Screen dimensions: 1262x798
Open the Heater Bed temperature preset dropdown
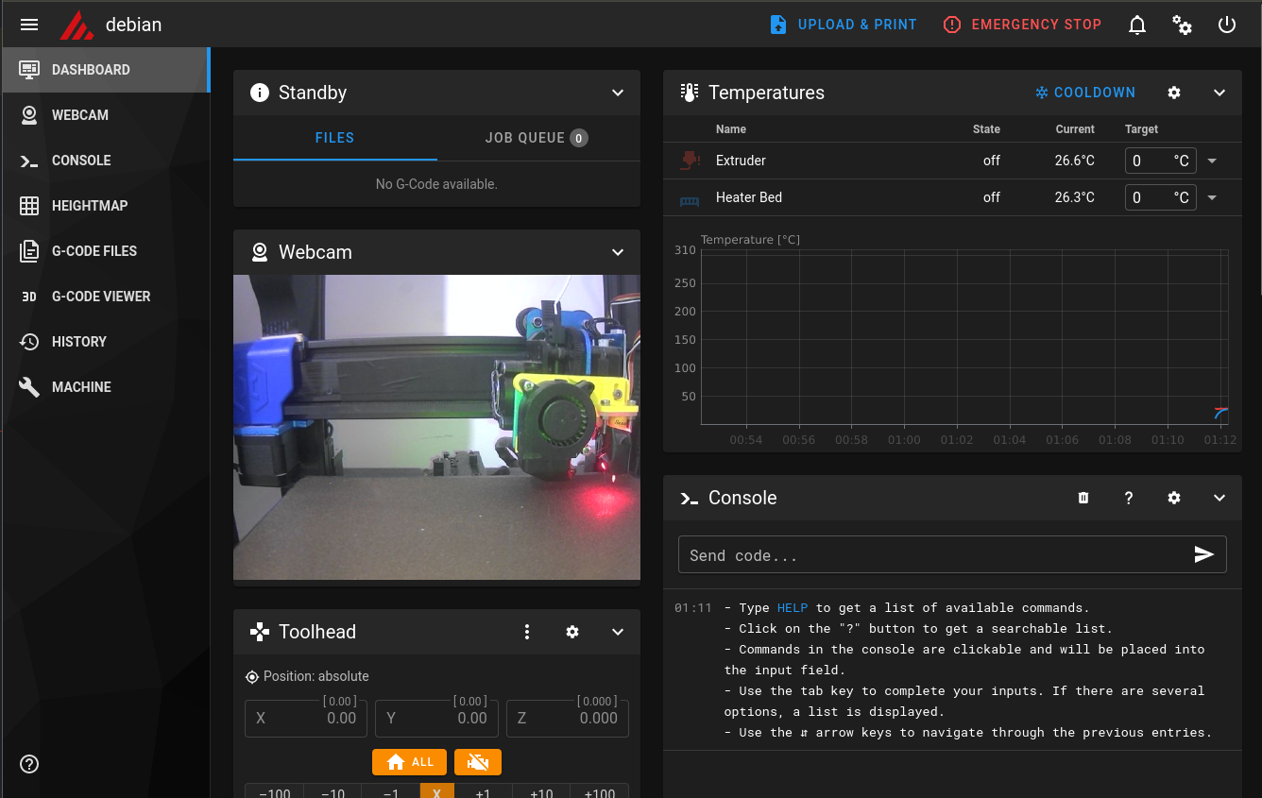point(1212,197)
